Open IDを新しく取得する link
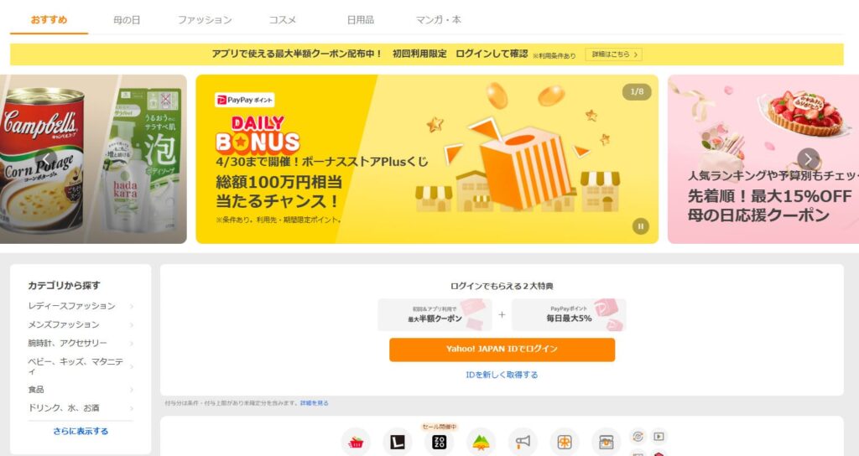859x456 pixels. (502, 375)
